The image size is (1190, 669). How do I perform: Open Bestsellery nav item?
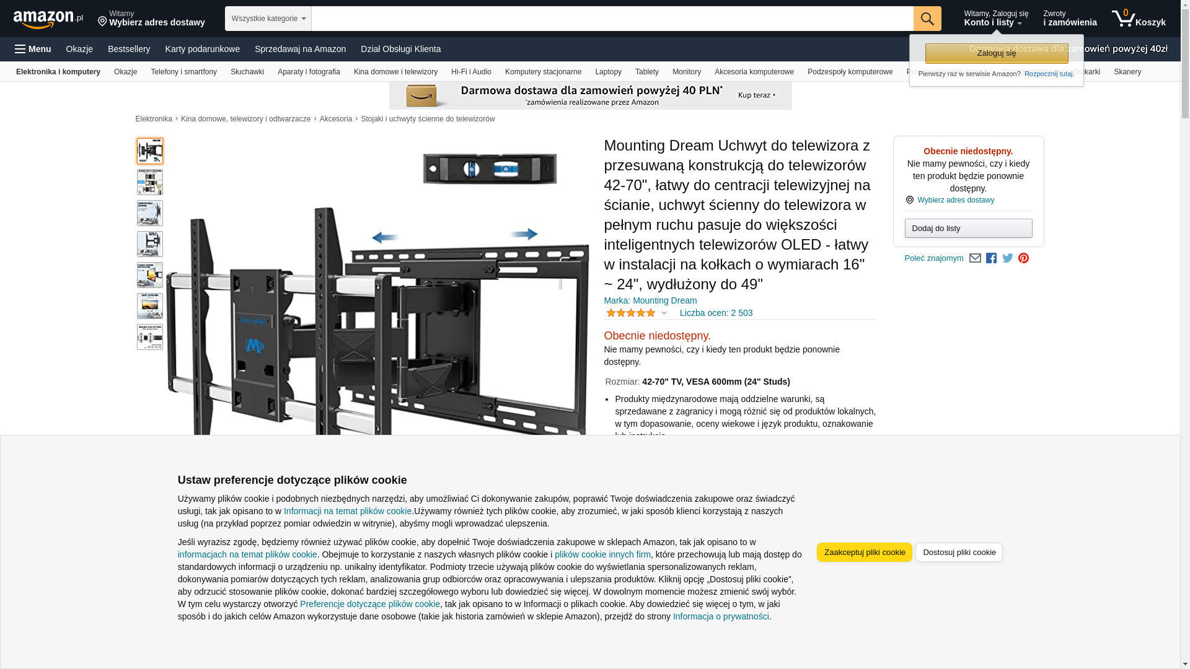[129, 49]
